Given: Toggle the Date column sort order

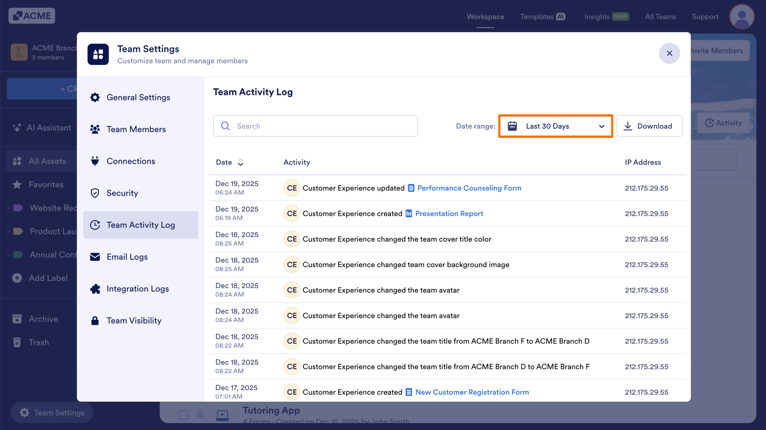Looking at the screenshot, I should [x=241, y=162].
